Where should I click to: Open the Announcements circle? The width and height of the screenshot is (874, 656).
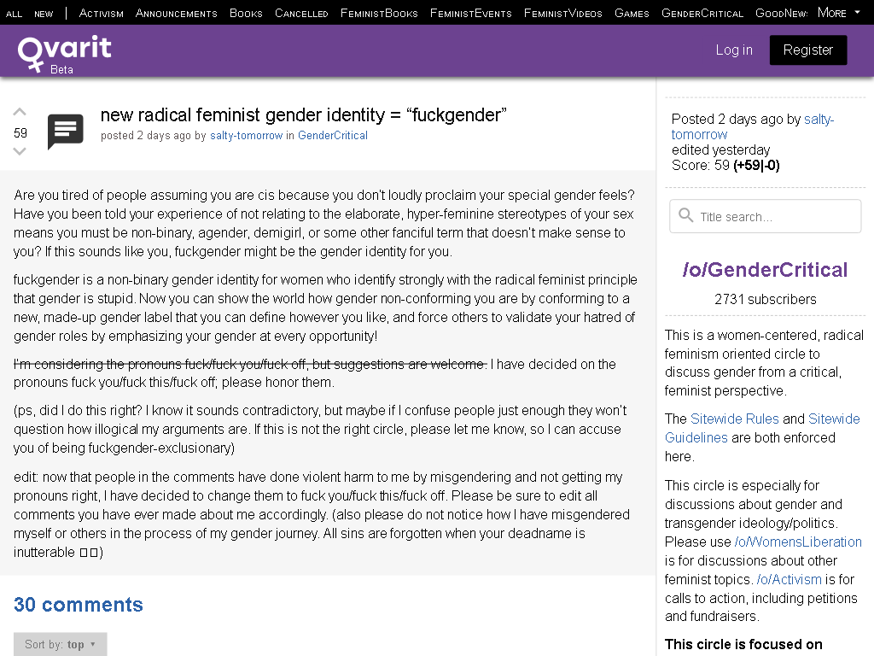[176, 13]
